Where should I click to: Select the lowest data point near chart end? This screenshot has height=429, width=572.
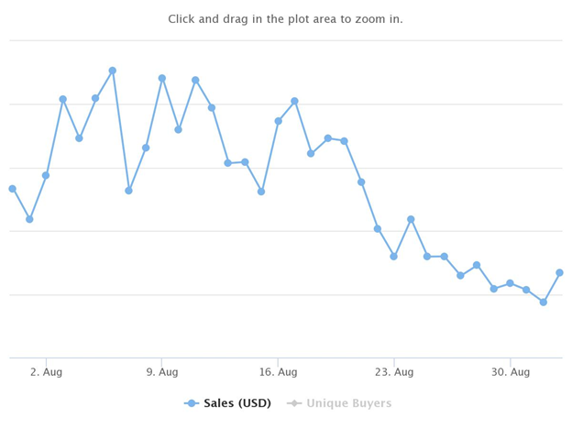point(544,302)
